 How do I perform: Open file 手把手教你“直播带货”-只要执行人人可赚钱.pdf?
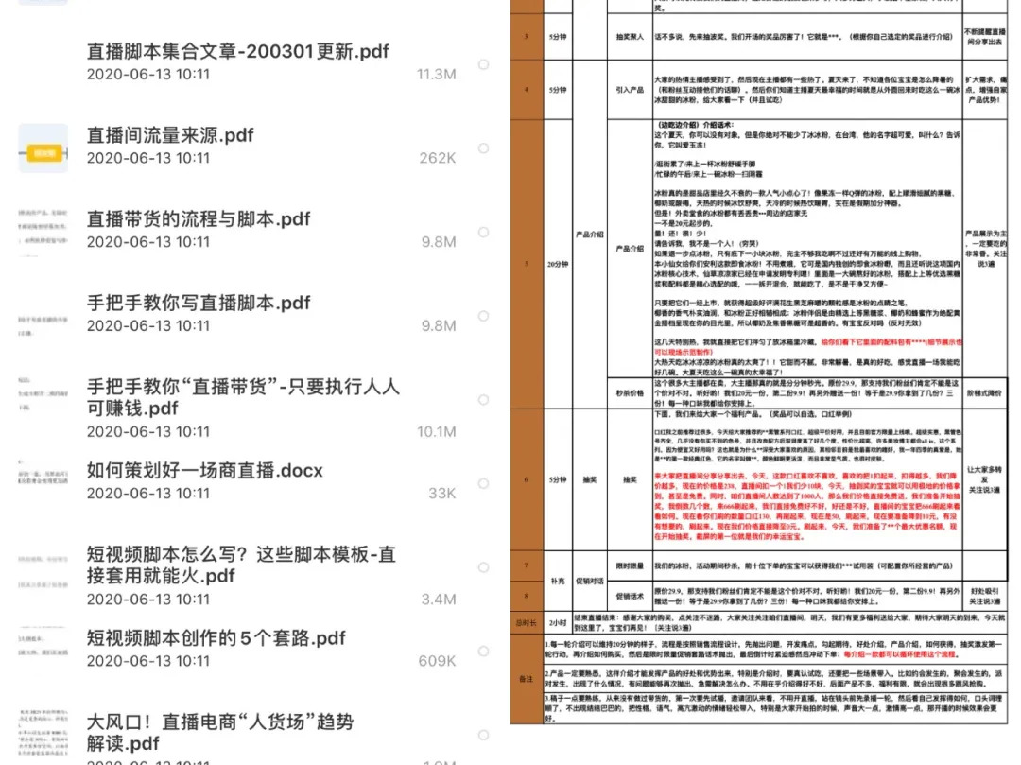tap(243, 397)
